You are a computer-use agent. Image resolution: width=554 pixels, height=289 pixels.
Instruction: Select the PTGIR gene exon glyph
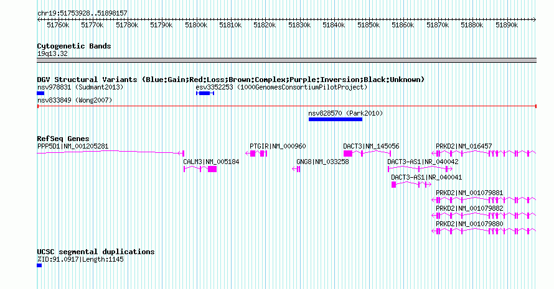click(x=256, y=154)
